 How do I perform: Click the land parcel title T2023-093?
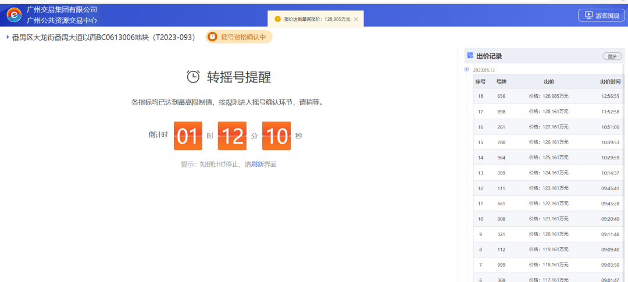[104, 37]
